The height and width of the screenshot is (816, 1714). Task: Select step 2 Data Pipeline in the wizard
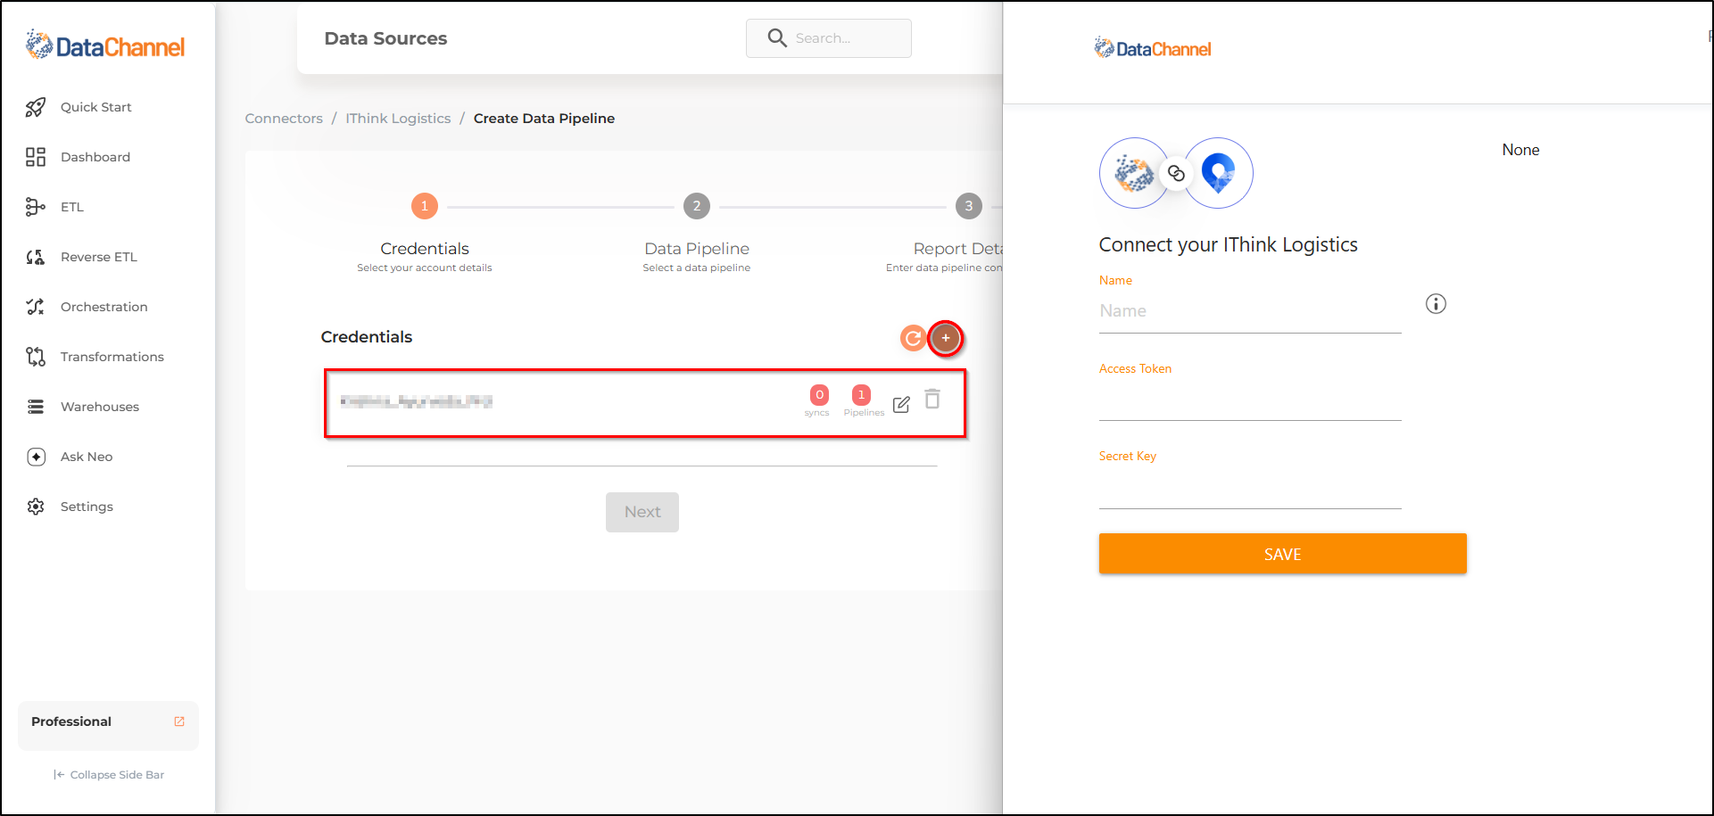tap(697, 206)
